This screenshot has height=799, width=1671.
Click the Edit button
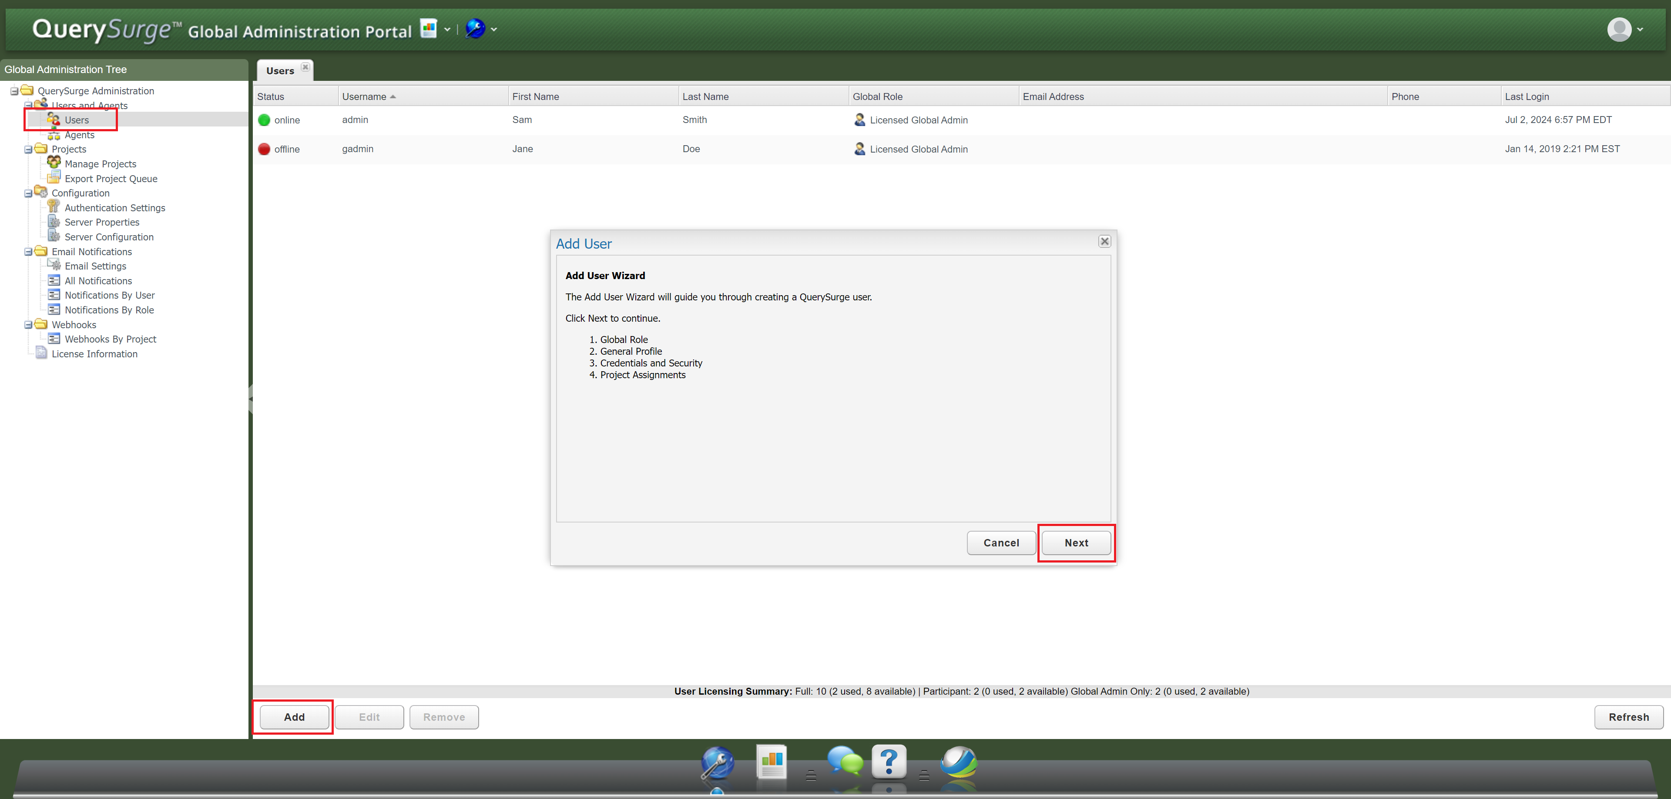369,717
